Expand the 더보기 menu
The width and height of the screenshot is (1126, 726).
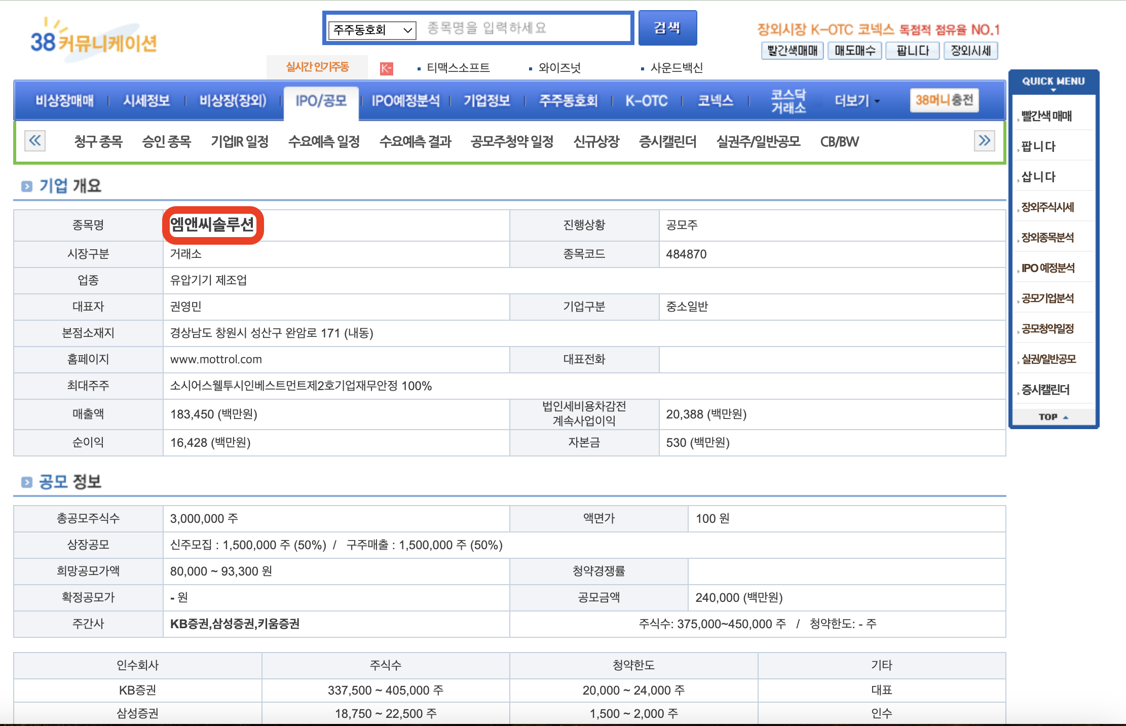pyautogui.click(x=857, y=101)
